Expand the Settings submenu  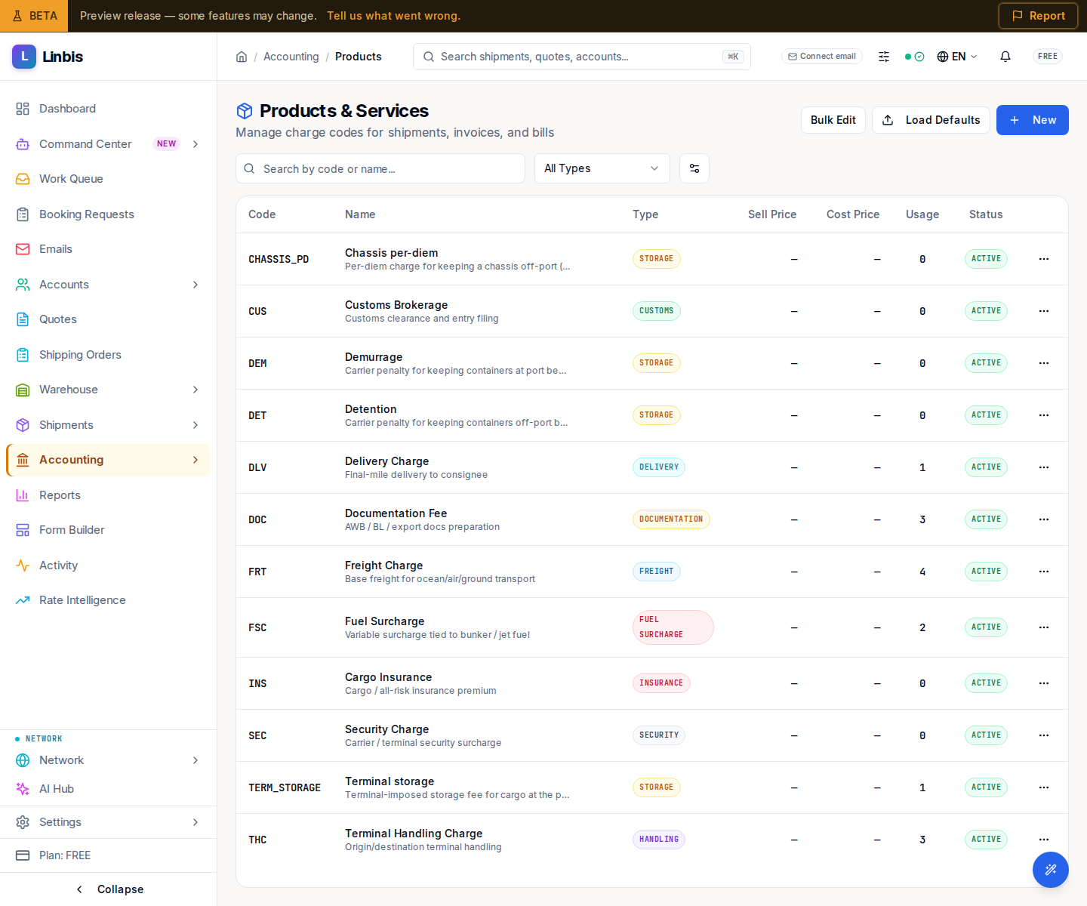point(196,822)
